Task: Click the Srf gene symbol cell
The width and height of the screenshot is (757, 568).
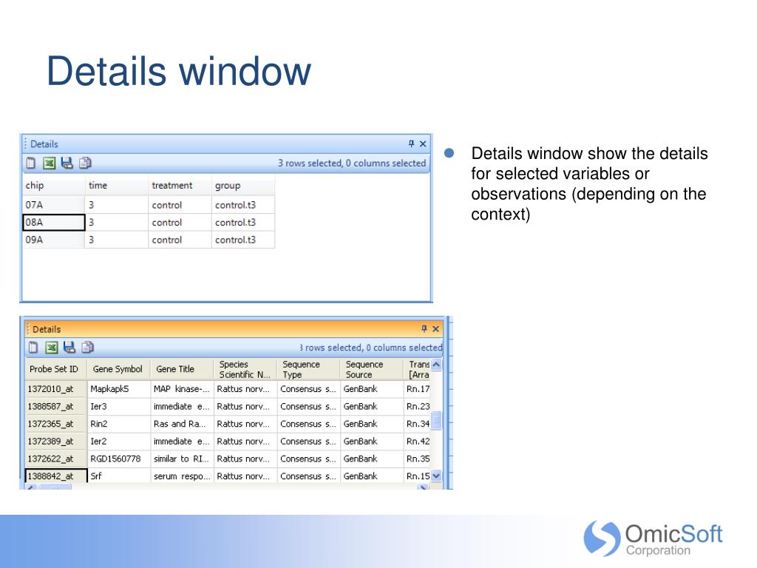Action: [119, 476]
